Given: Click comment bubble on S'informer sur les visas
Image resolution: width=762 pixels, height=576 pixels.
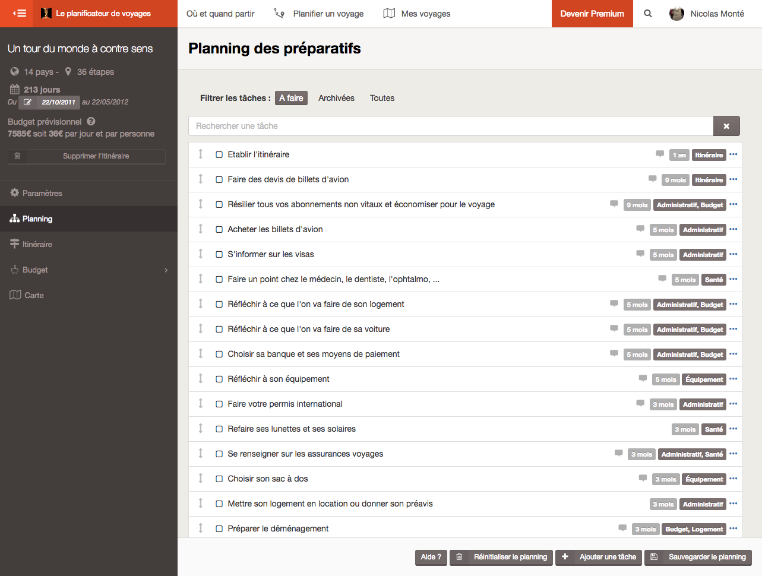Looking at the screenshot, I should coord(640,254).
